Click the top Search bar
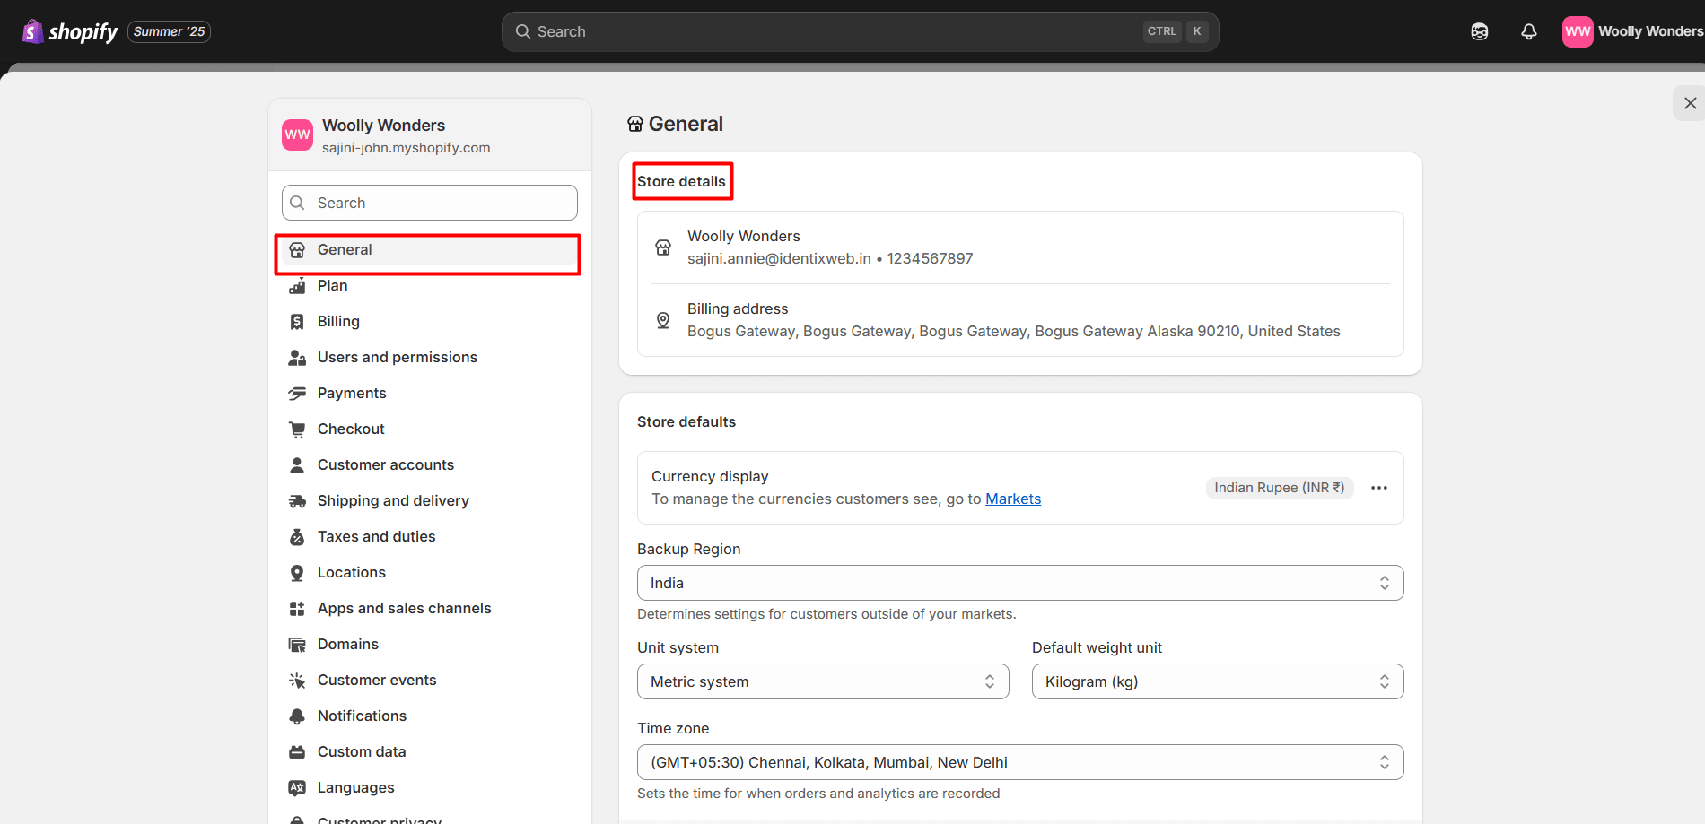 [860, 31]
